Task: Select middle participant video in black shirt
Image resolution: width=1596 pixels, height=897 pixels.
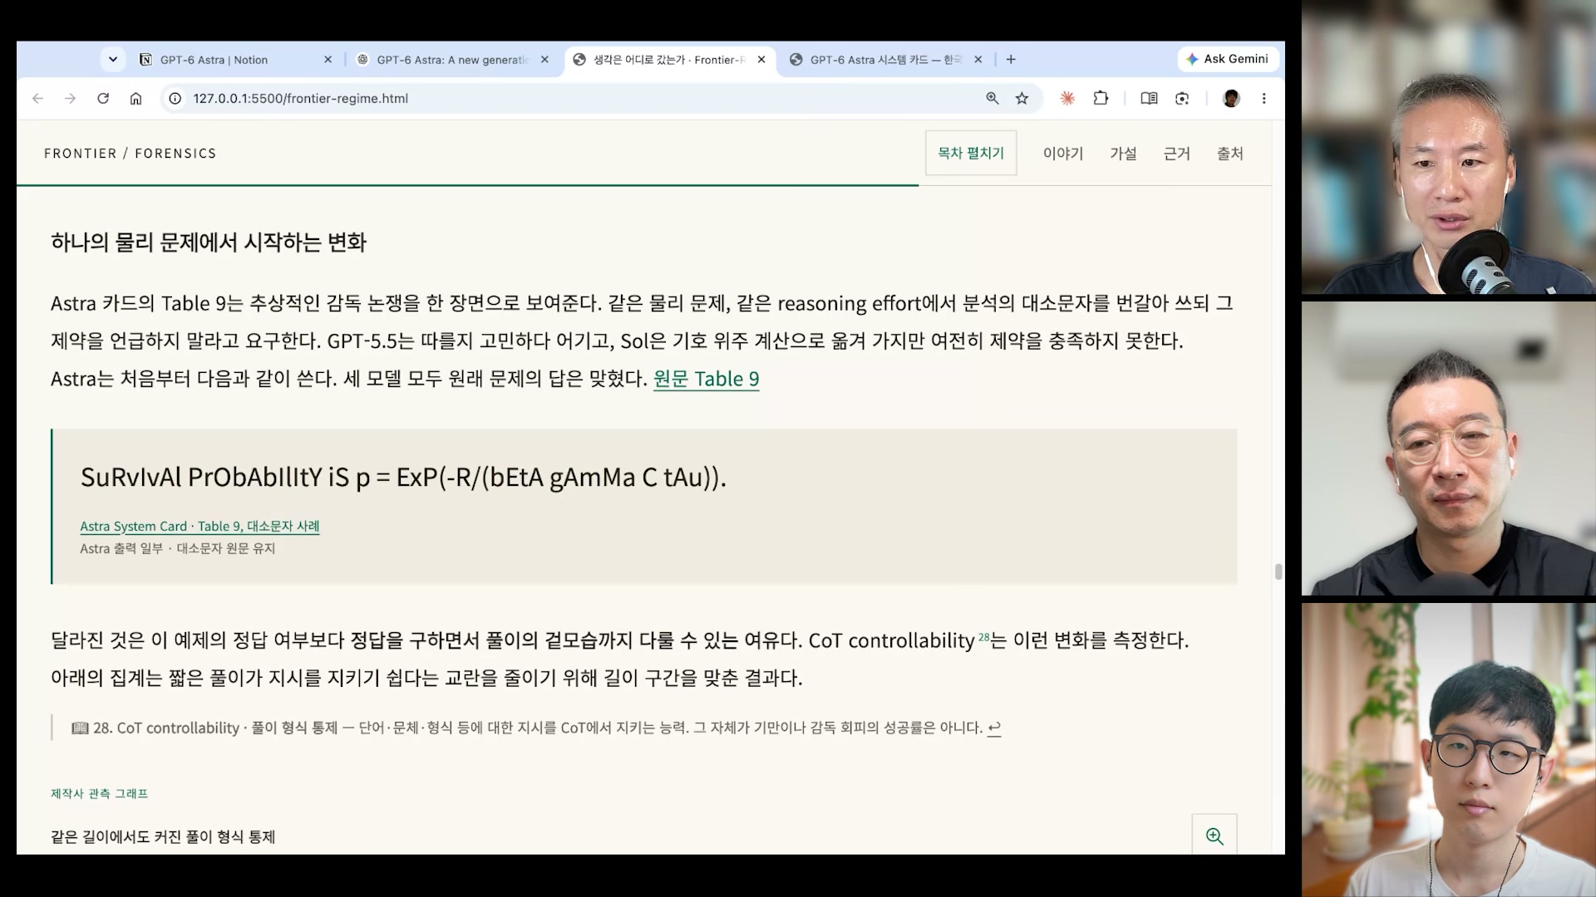Action: pyautogui.click(x=1449, y=448)
